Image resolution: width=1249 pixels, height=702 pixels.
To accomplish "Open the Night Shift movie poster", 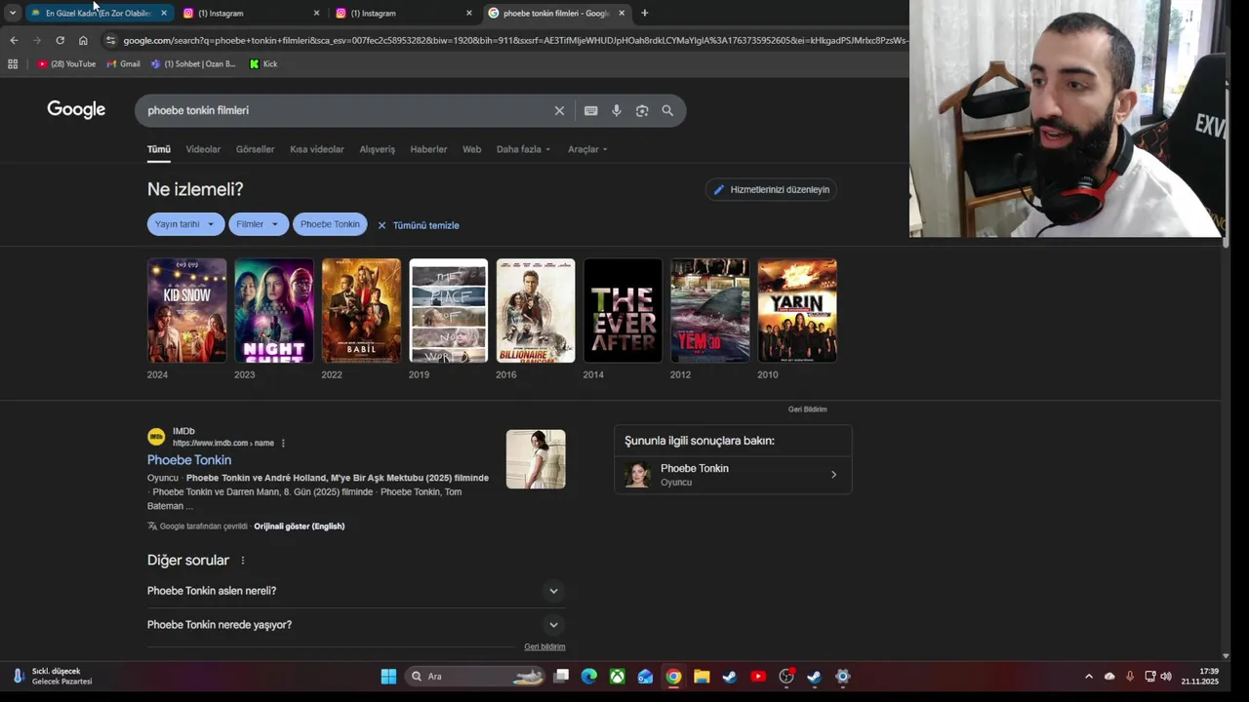I will 273,310.
